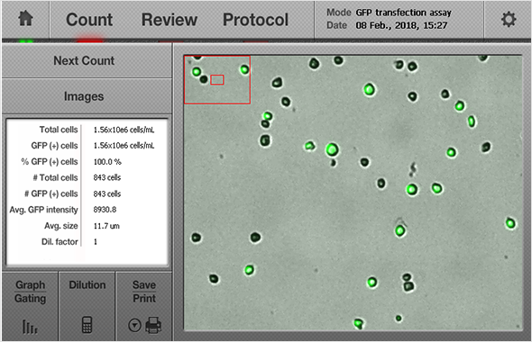Go to the Home screen icon
This screenshot has height=342, width=532.
coord(26,18)
